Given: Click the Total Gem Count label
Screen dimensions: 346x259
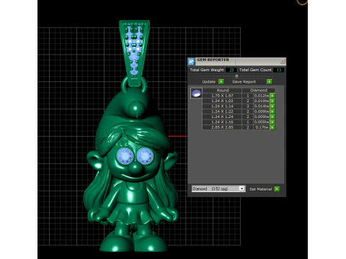Looking at the screenshot, I should point(255,70).
